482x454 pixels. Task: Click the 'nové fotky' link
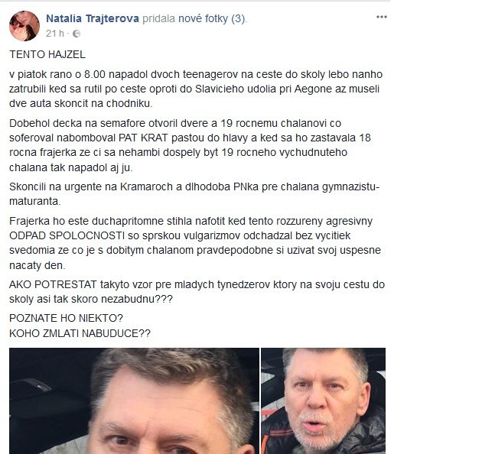point(204,19)
